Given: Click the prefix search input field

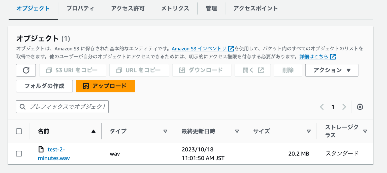Looking at the screenshot, I should [62, 107].
